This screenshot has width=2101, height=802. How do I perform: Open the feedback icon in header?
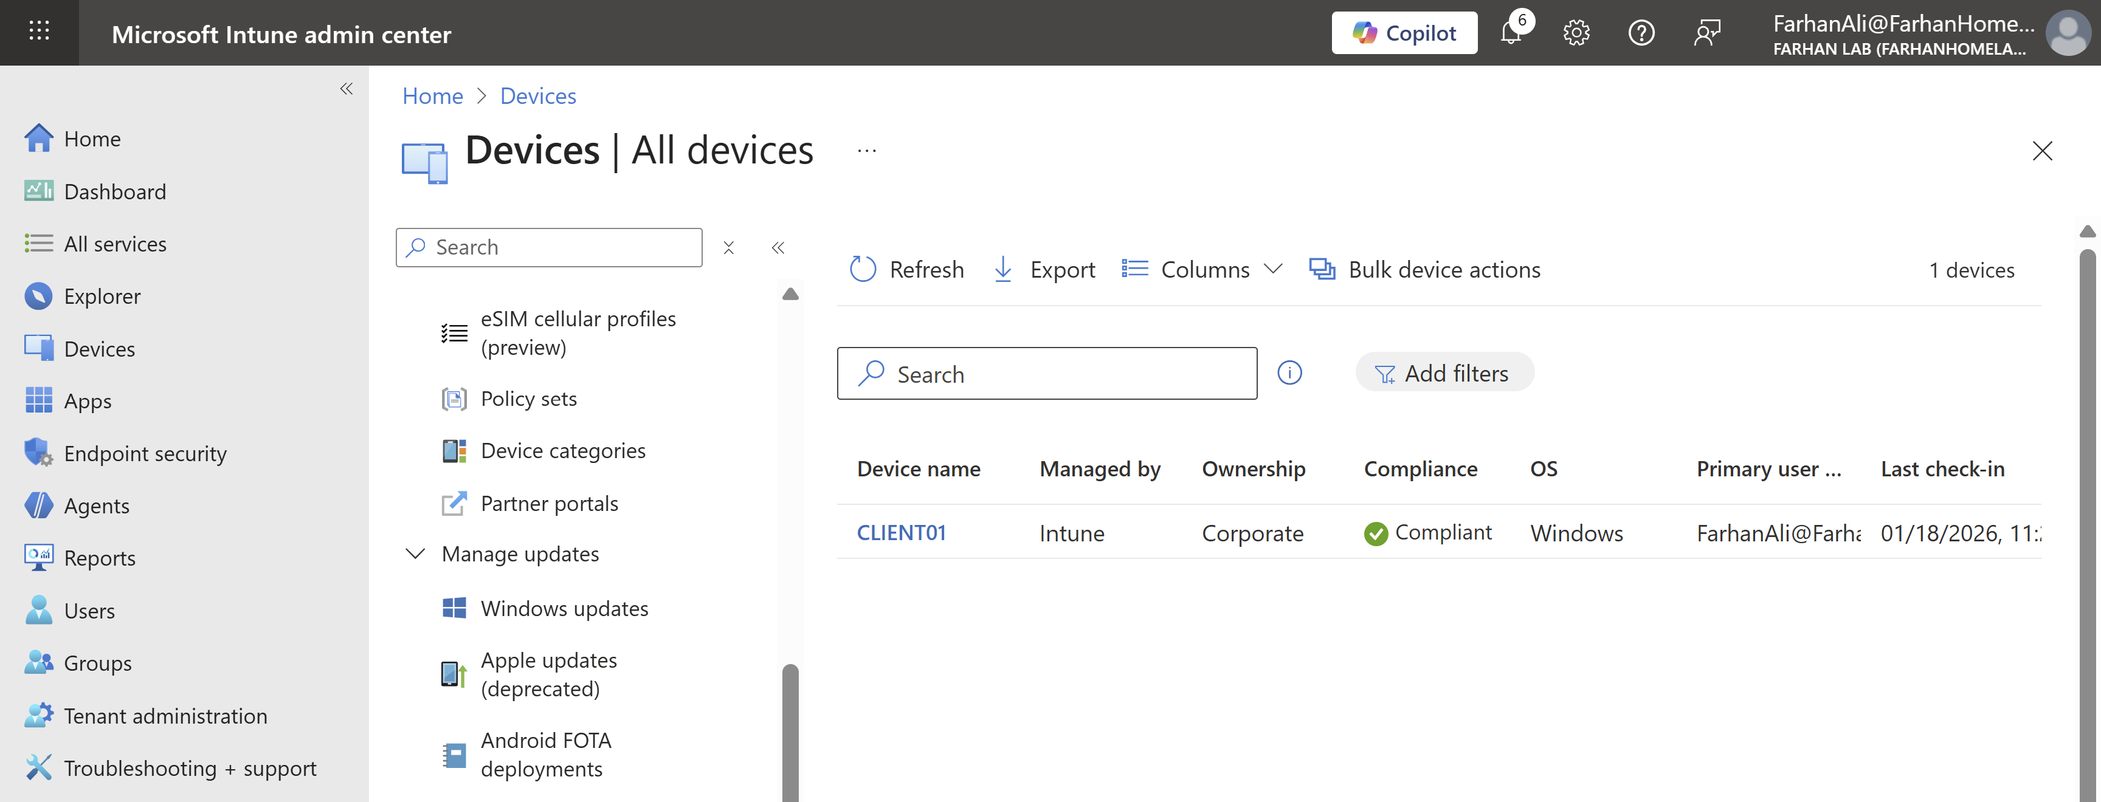(x=1706, y=33)
